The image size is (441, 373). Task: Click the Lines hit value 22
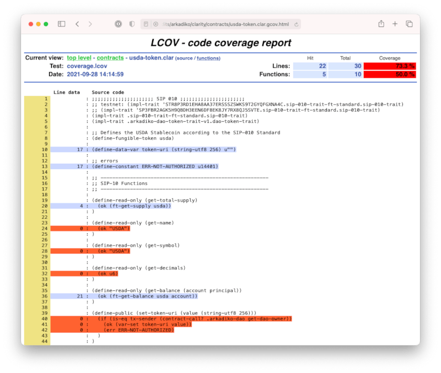point(310,66)
